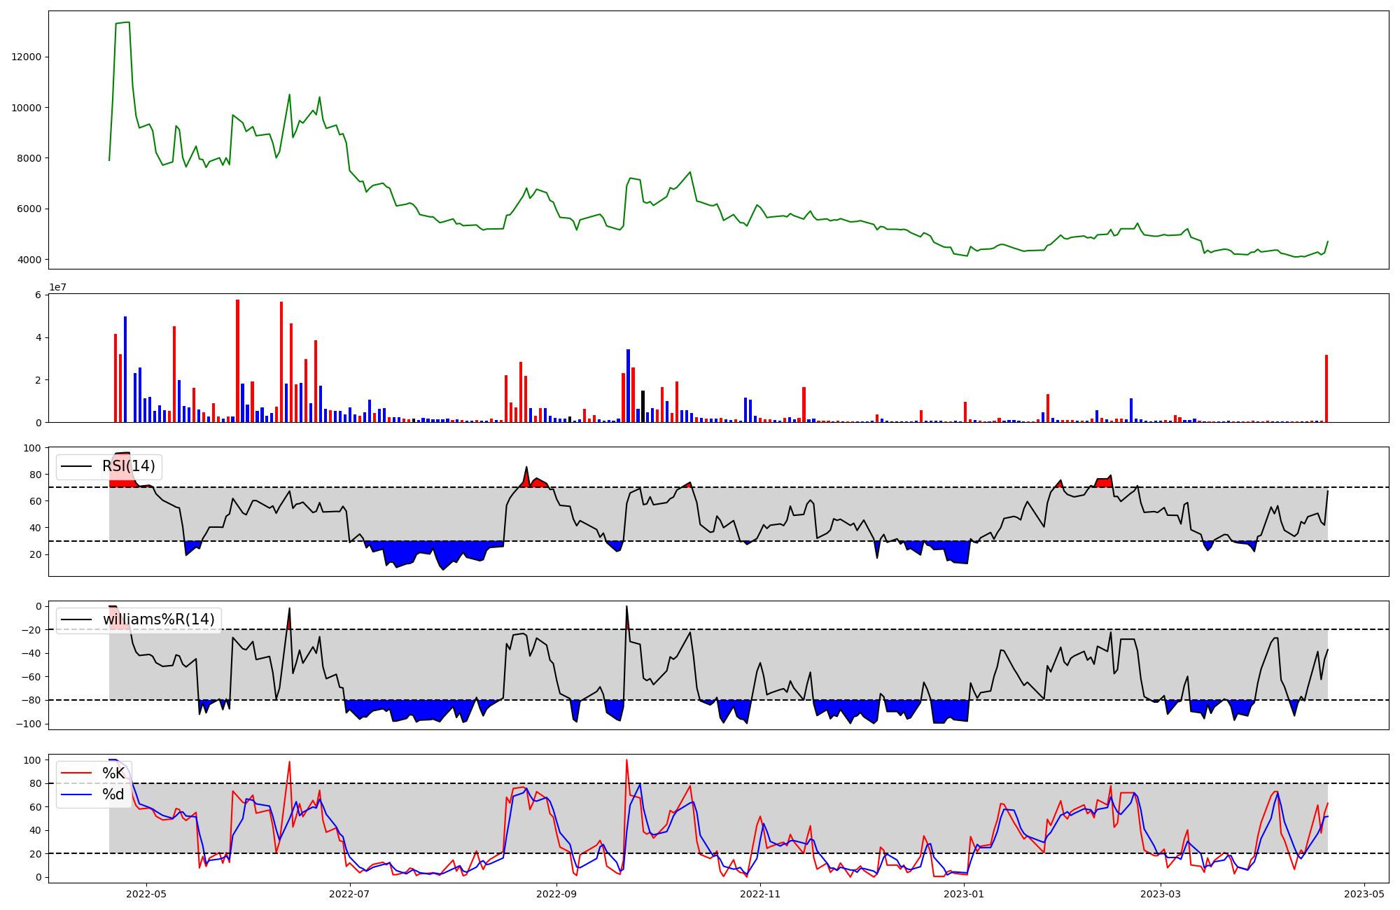The height and width of the screenshot is (910, 1400).
Task: Click the 2022-09 date tick label
Action: coord(557,894)
